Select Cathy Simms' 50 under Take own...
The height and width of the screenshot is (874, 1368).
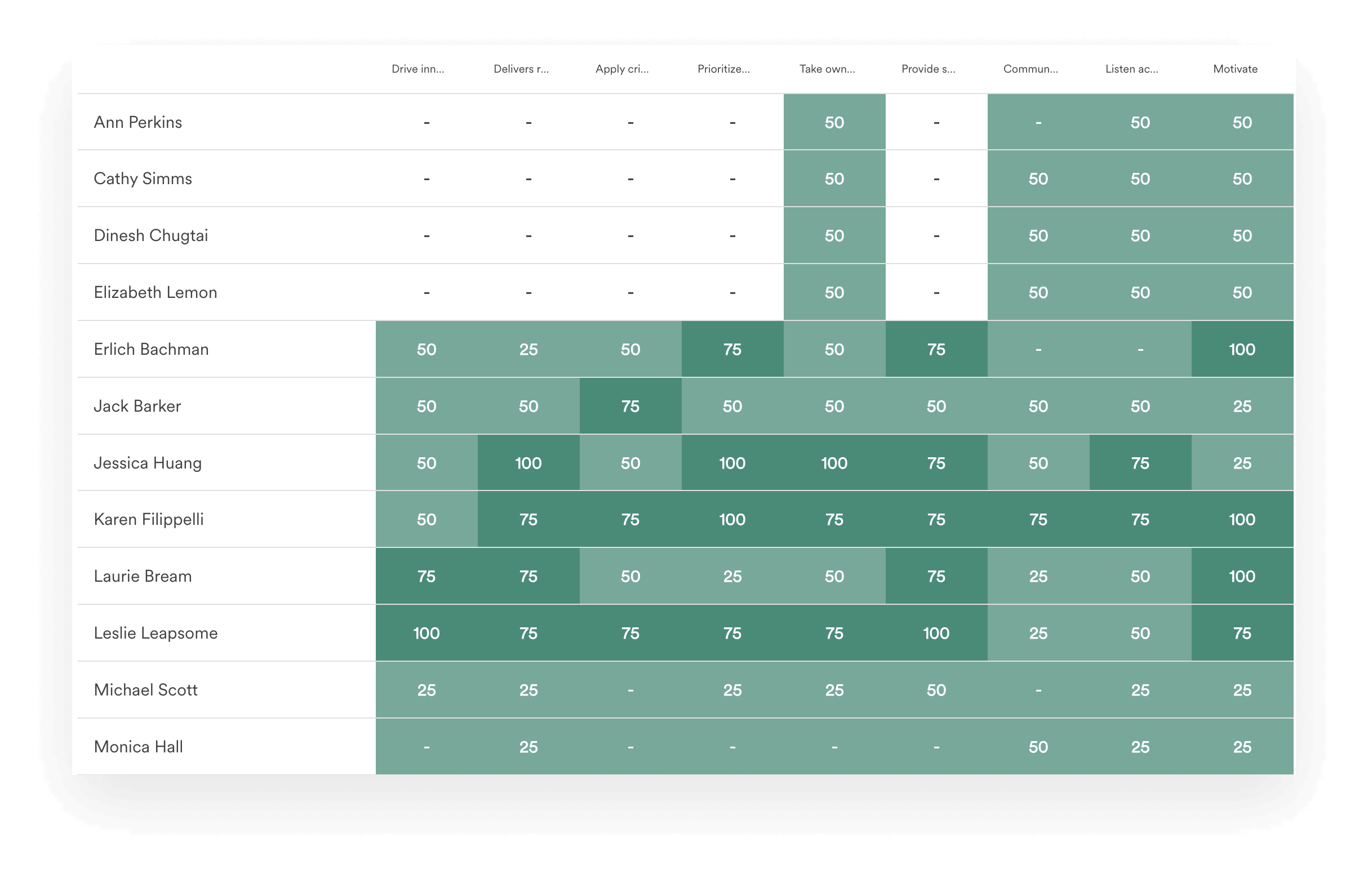click(x=834, y=179)
